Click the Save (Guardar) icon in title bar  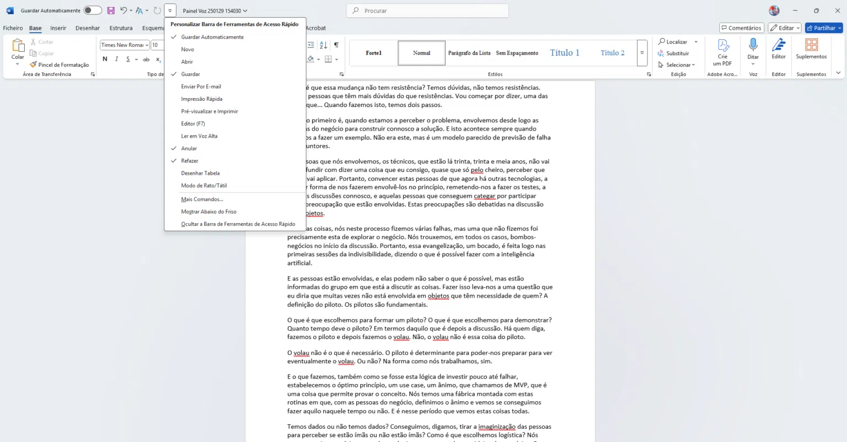111,10
